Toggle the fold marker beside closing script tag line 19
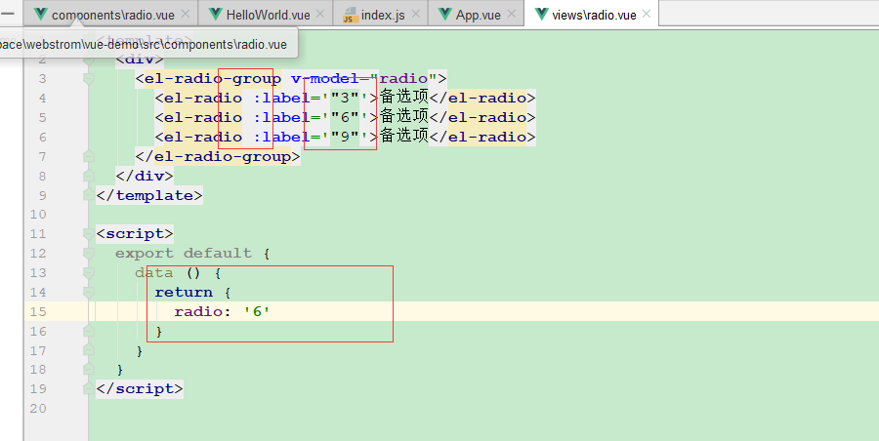The image size is (879, 441). point(89,388)
